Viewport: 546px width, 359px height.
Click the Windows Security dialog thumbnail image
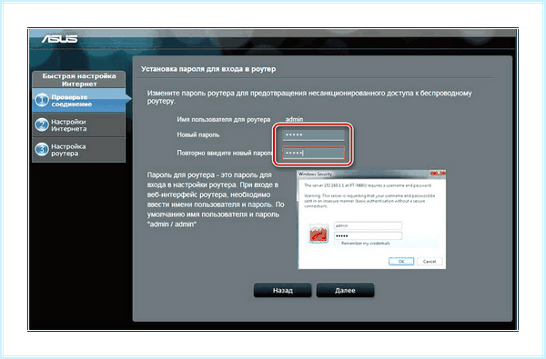(x=371, y=220)
